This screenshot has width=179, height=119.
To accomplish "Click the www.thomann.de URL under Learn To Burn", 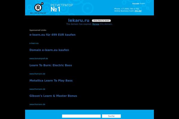I will click(x=37, y=74).
